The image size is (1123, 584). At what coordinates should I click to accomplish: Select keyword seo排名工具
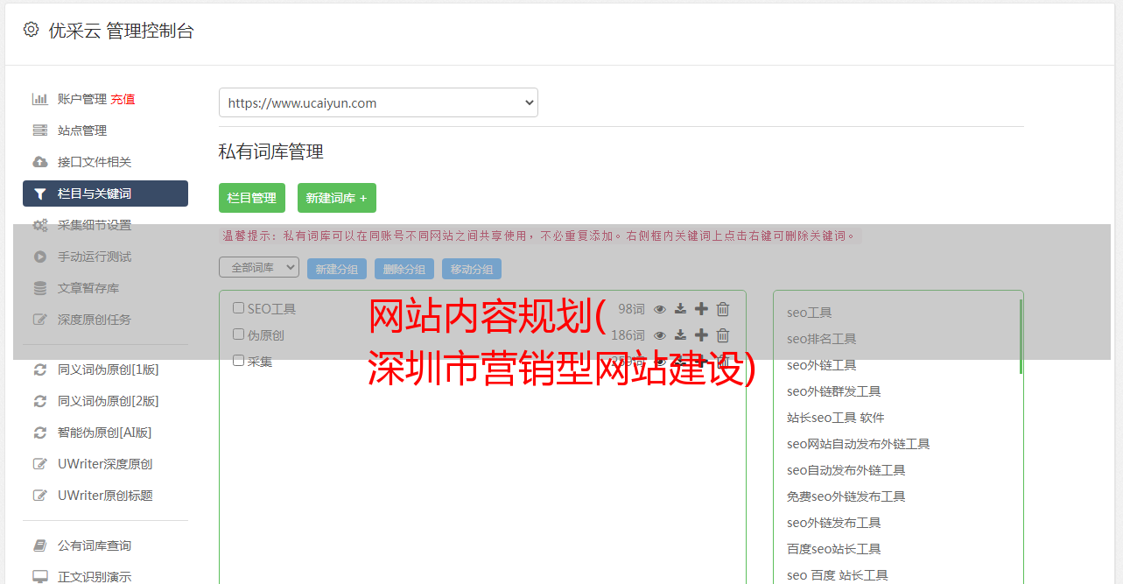click(821, 339)
